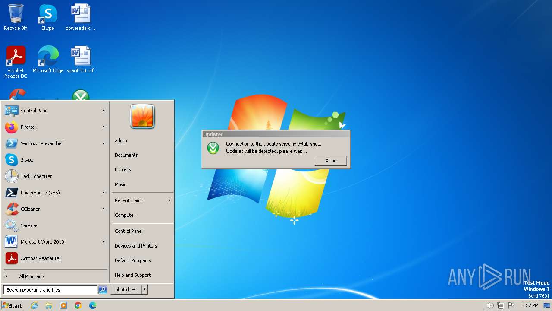Click the search magnifier button
This screenshot has width=552, height=311.
pyautogui.click(x=103, y=290)
